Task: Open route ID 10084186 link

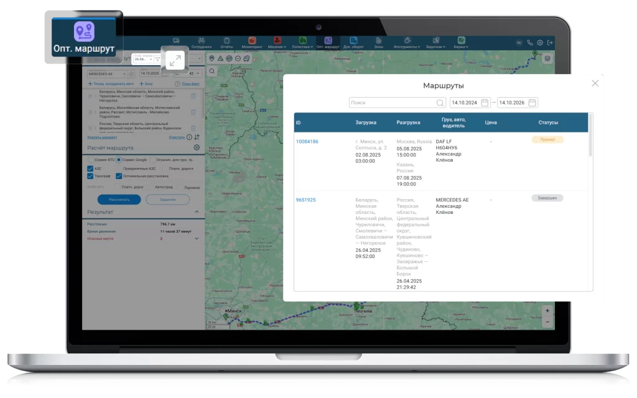Action: click(307, 141)
